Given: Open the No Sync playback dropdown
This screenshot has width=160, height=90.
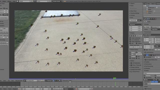Looking at the screenshot, I should point(69,89).
